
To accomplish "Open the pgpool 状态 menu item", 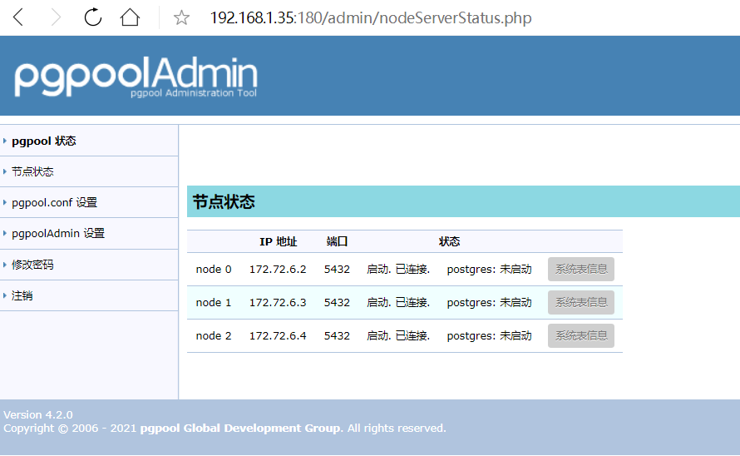I will [44, 141].
